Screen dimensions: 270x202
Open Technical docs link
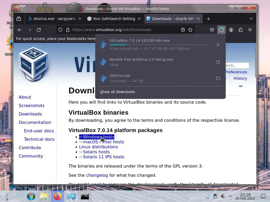click(x=39, y=139)
